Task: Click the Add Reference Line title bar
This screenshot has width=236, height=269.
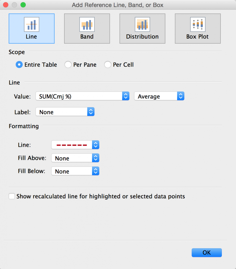Action: point(118,5)
